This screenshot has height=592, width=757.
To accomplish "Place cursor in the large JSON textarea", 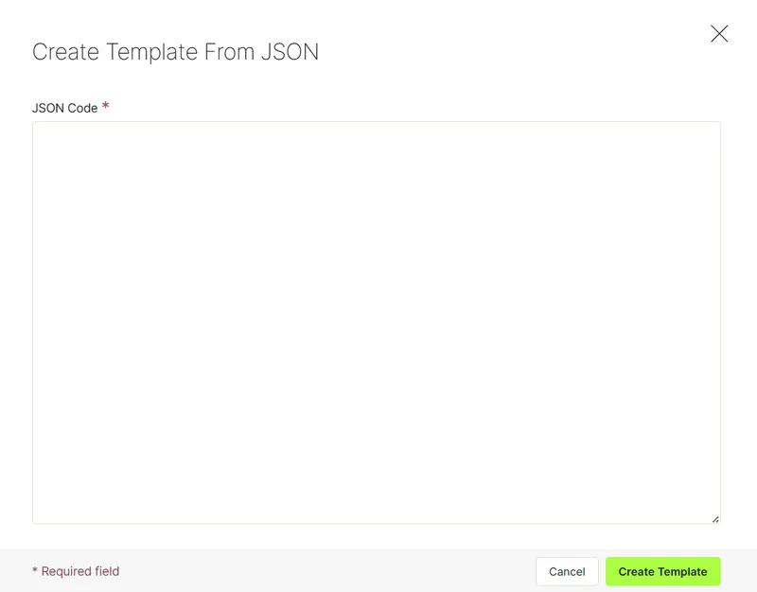I will coord(376,322).
